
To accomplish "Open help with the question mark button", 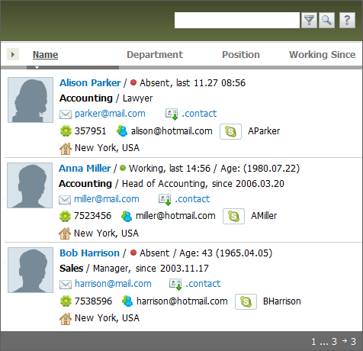I will pyautogui.click(x=347, y=21).
